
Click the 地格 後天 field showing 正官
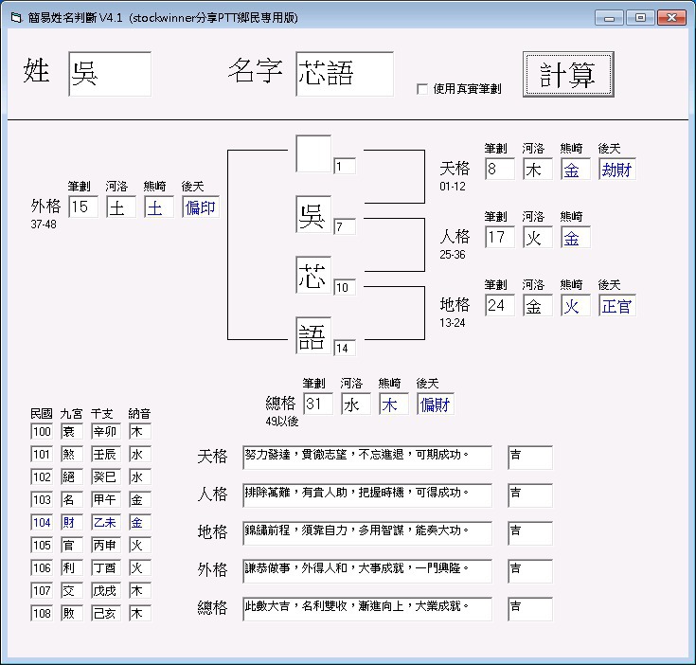click(x=617, y=305)
